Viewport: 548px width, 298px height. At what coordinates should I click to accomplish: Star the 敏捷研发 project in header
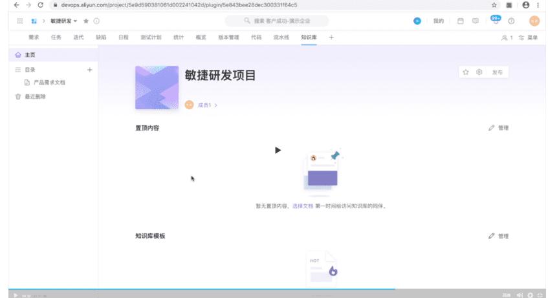[86, 21]
